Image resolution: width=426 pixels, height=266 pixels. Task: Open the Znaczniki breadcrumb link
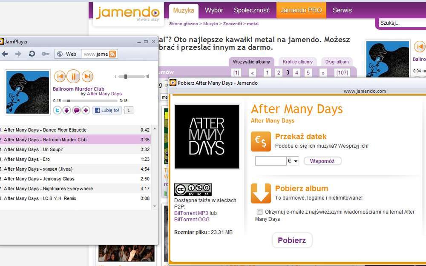tap(232, 23)
